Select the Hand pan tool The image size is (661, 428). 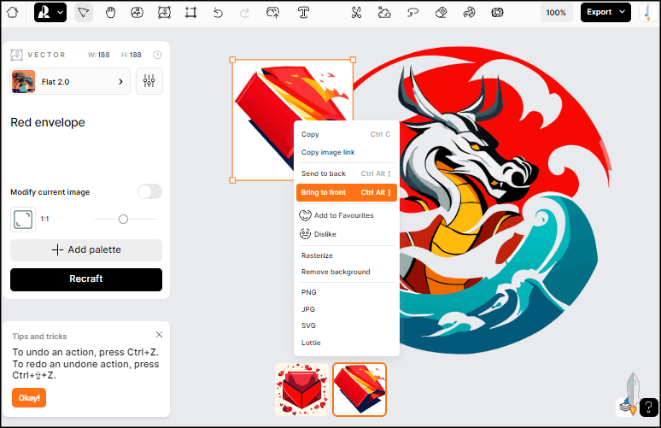pyautogui.click(x=111, y=13)
